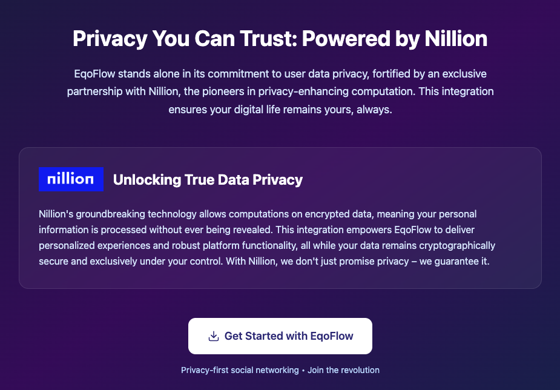Click the intro line starting 'EqoFlow stands alone'

pyautogui.click(x=280, y=74)
